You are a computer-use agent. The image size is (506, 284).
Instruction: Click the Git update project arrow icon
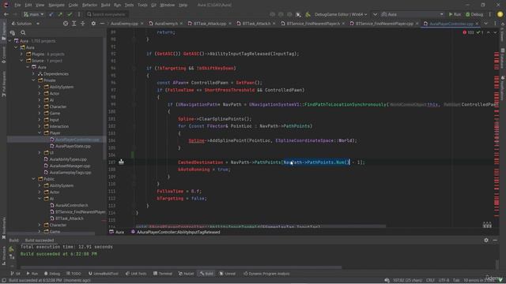tap(51, 14)
